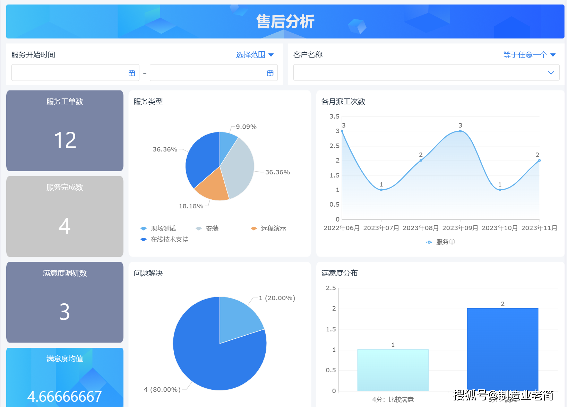Click the 2023年08月 data point

click(421, 161)
